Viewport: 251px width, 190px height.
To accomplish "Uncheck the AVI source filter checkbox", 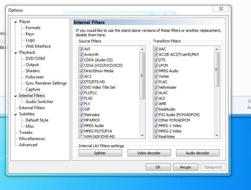I will pyautogui.click(x=81, y=49).
